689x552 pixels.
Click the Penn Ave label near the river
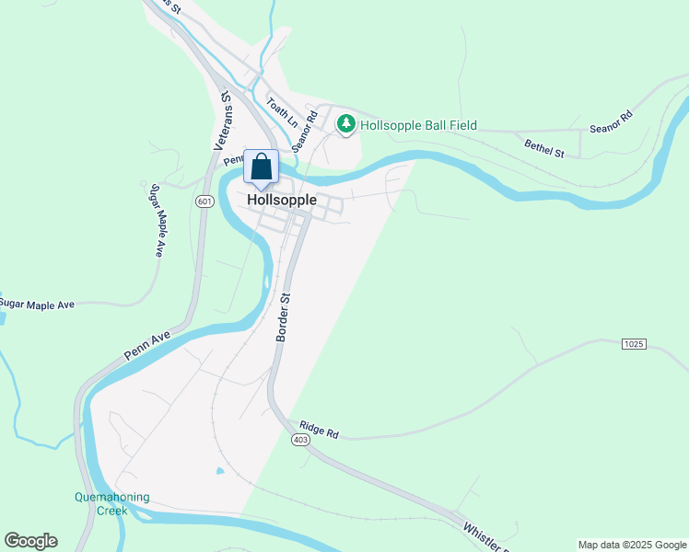[146, 345]
